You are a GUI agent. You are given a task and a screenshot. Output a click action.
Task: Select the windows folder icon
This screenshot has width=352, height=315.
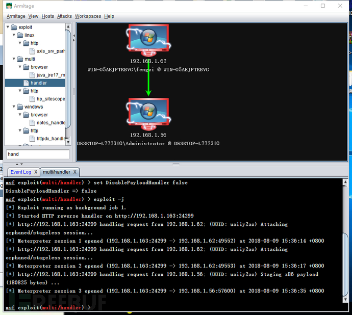tap(20, 107)
